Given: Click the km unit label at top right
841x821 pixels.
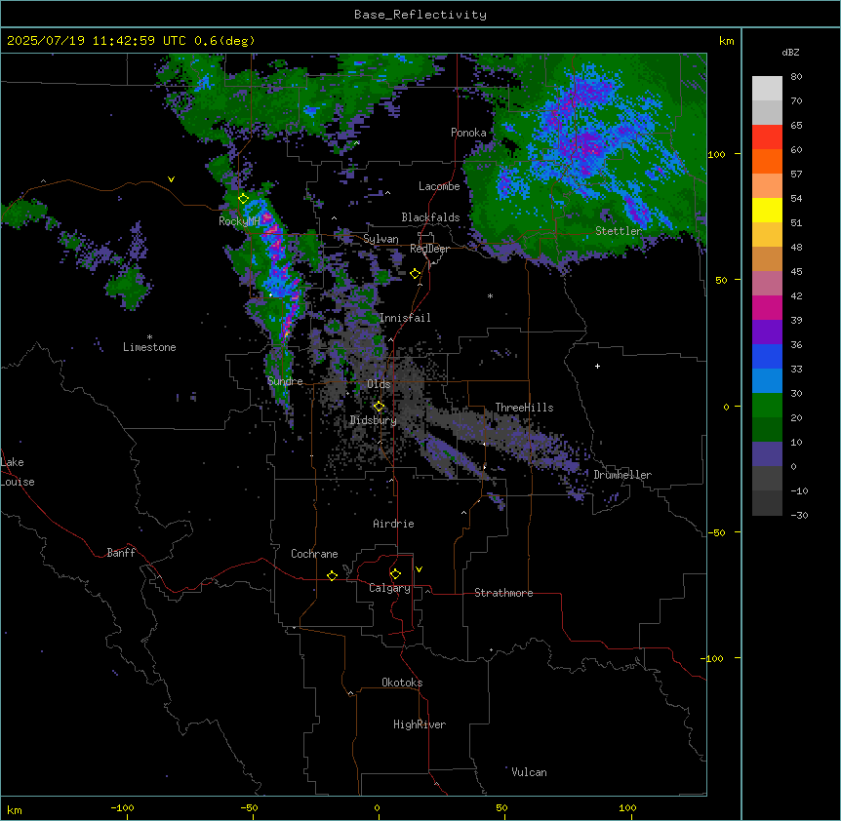Looking at the screenshot, I should (x=727, y=41).
